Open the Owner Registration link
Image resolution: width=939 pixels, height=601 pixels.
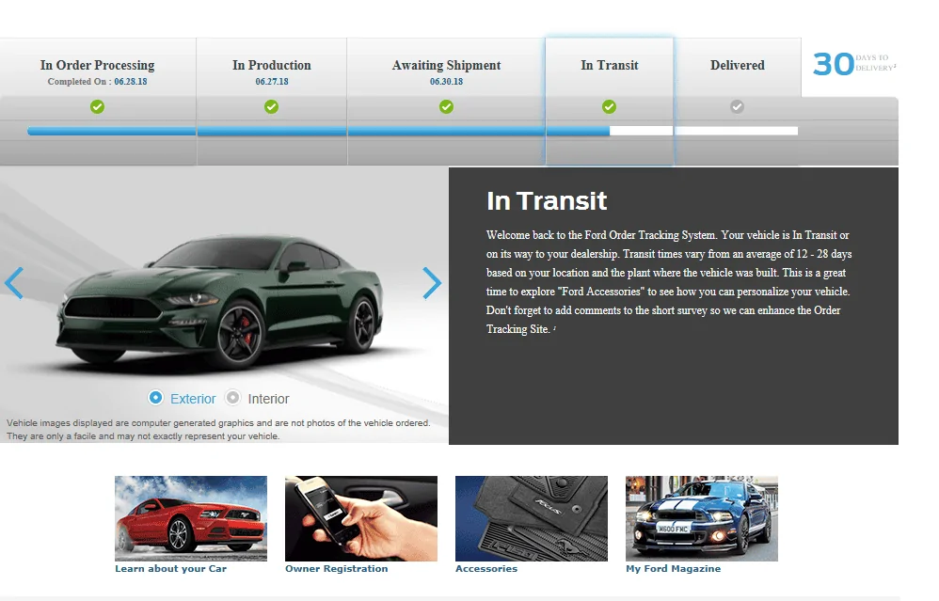(x=337, y=569)
